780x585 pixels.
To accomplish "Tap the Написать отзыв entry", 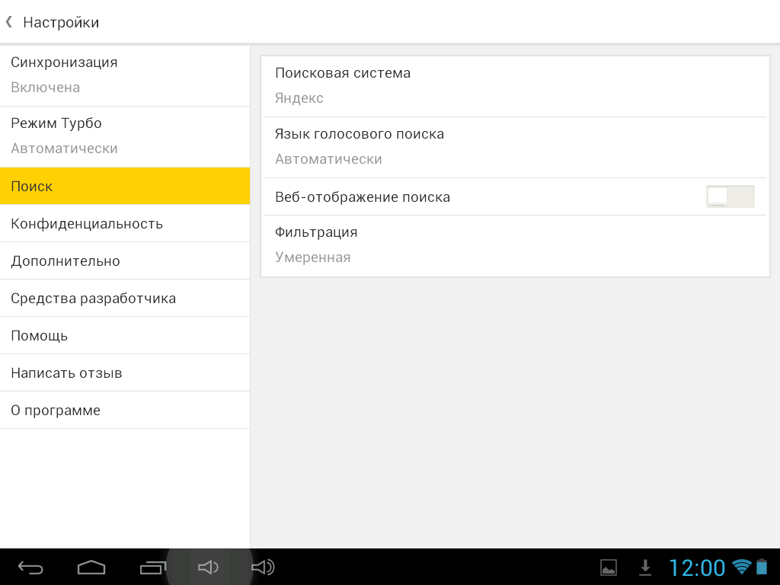I will (x=125, y=372).
